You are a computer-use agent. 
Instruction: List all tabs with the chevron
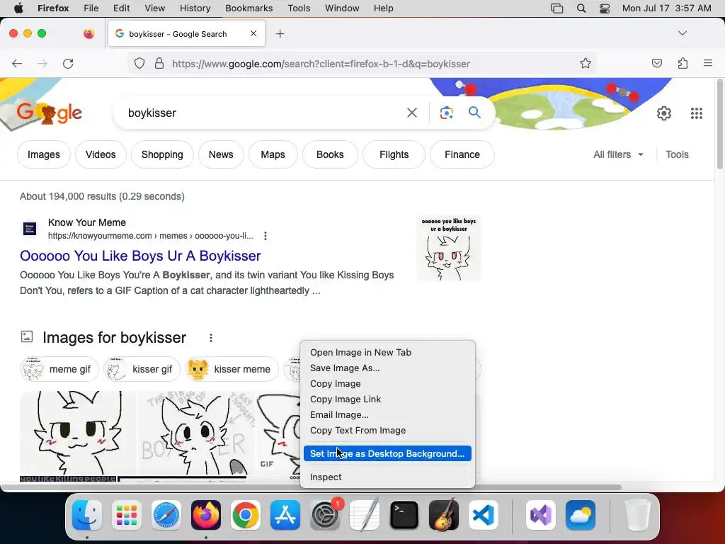pos(682,33)
